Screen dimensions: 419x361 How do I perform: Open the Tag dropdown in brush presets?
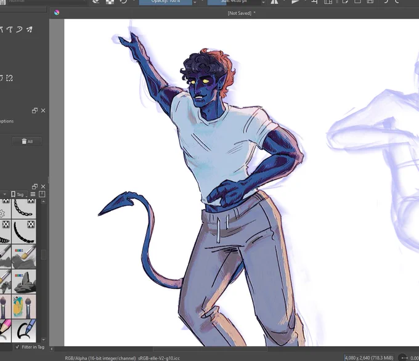(x=18, y=194)
